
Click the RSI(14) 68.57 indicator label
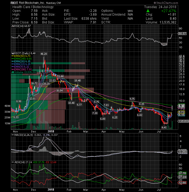pos(21,26)
